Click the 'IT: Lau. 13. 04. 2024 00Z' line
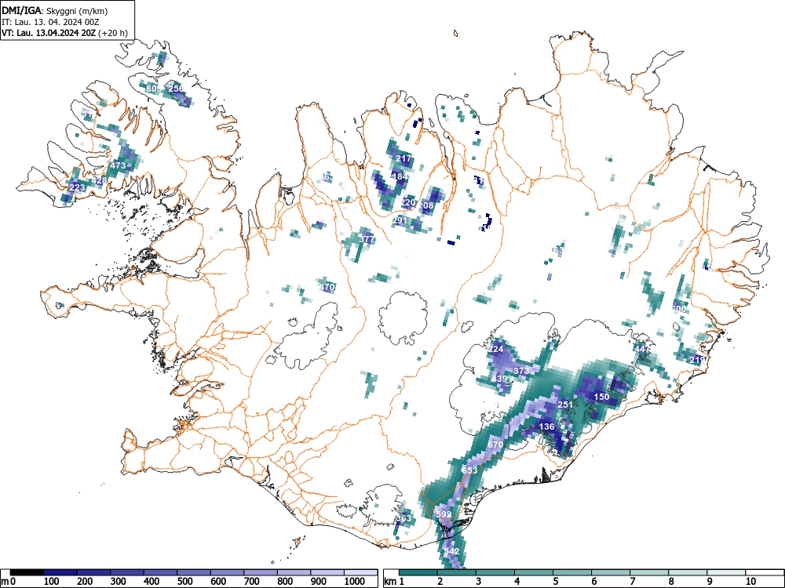This screenshot has height=588, width=785. (50, 23)
